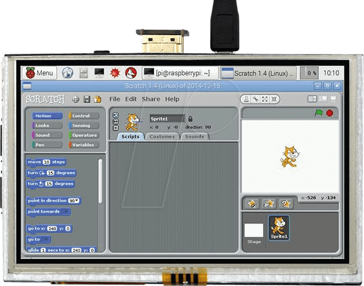Open the file manager cabinet icon
The image size is (364, 286).
tap(84, 73)
